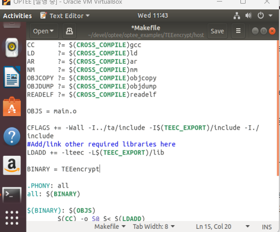
Task: Click the 'AR ?= $(CROSS_COMPILE)ar' line
Action: [82, 62]
